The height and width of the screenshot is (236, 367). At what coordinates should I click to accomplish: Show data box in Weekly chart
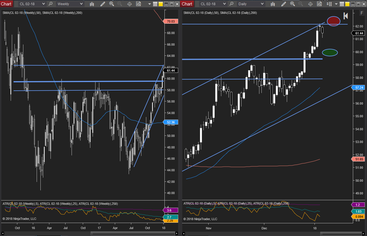pos(138,4)
